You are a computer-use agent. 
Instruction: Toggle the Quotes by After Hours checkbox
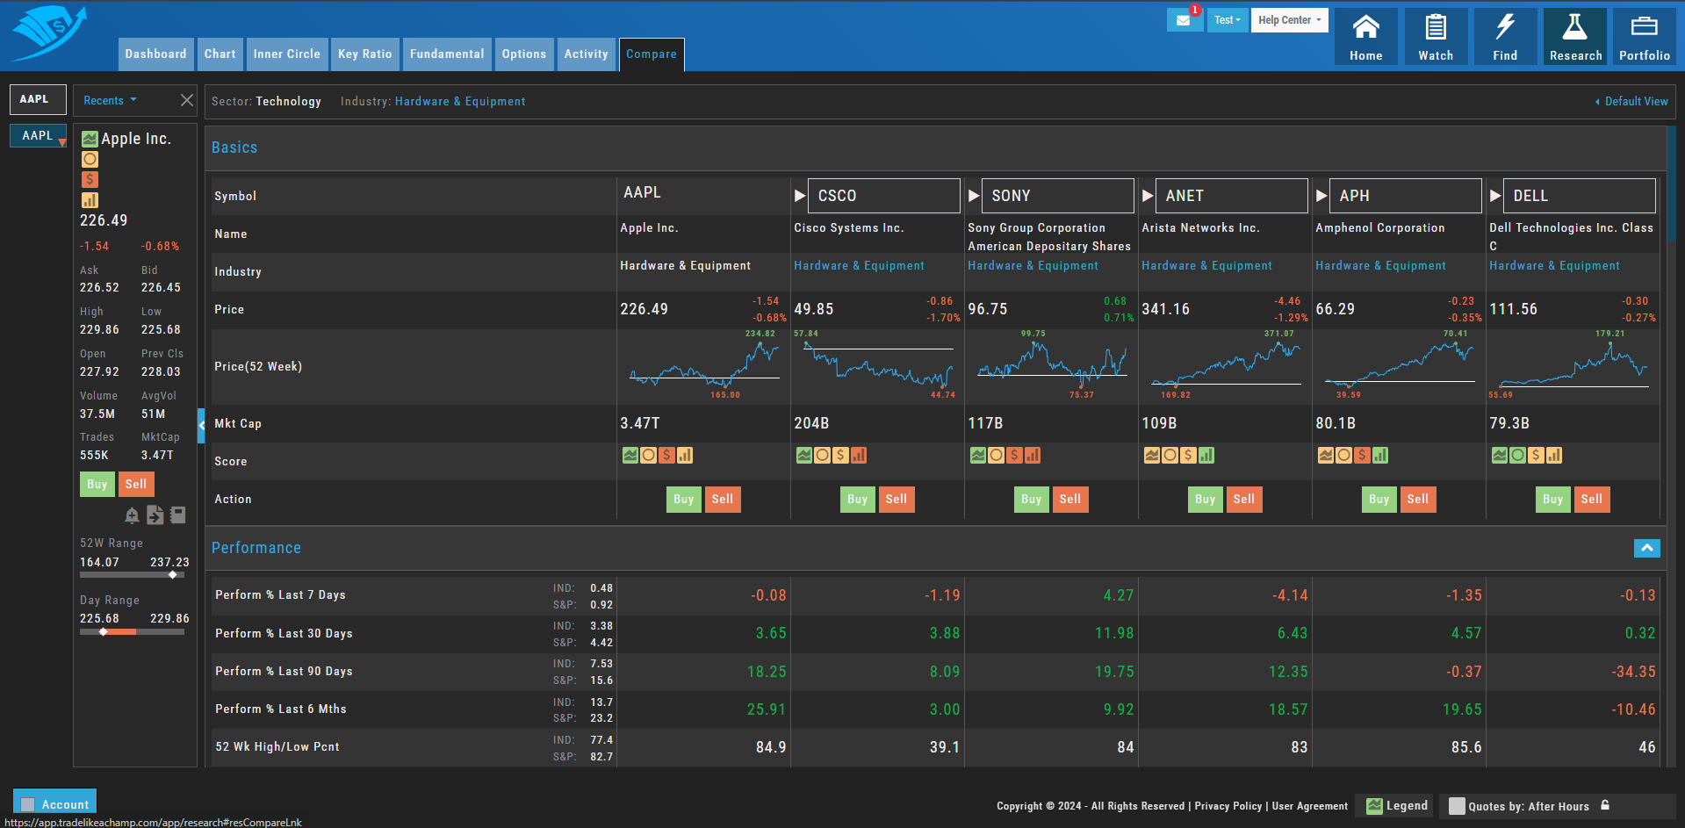1457,806
